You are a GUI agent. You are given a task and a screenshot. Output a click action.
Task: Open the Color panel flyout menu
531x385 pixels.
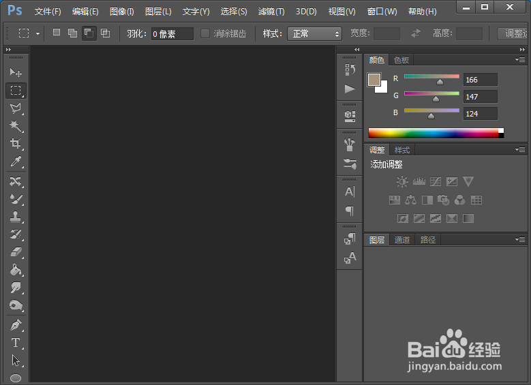520,59
